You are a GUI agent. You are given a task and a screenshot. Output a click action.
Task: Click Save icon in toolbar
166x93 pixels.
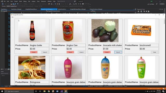13,4
